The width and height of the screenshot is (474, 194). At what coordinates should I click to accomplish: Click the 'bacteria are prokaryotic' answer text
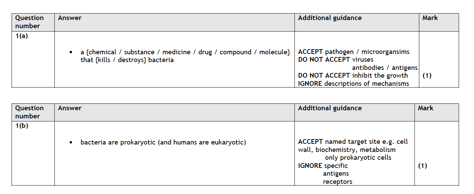(x=163, y=142)
